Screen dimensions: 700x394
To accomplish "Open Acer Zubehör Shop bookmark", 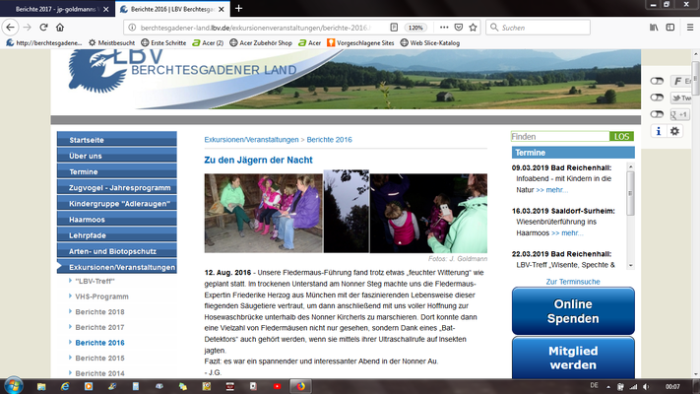I will tap(261, 43).
